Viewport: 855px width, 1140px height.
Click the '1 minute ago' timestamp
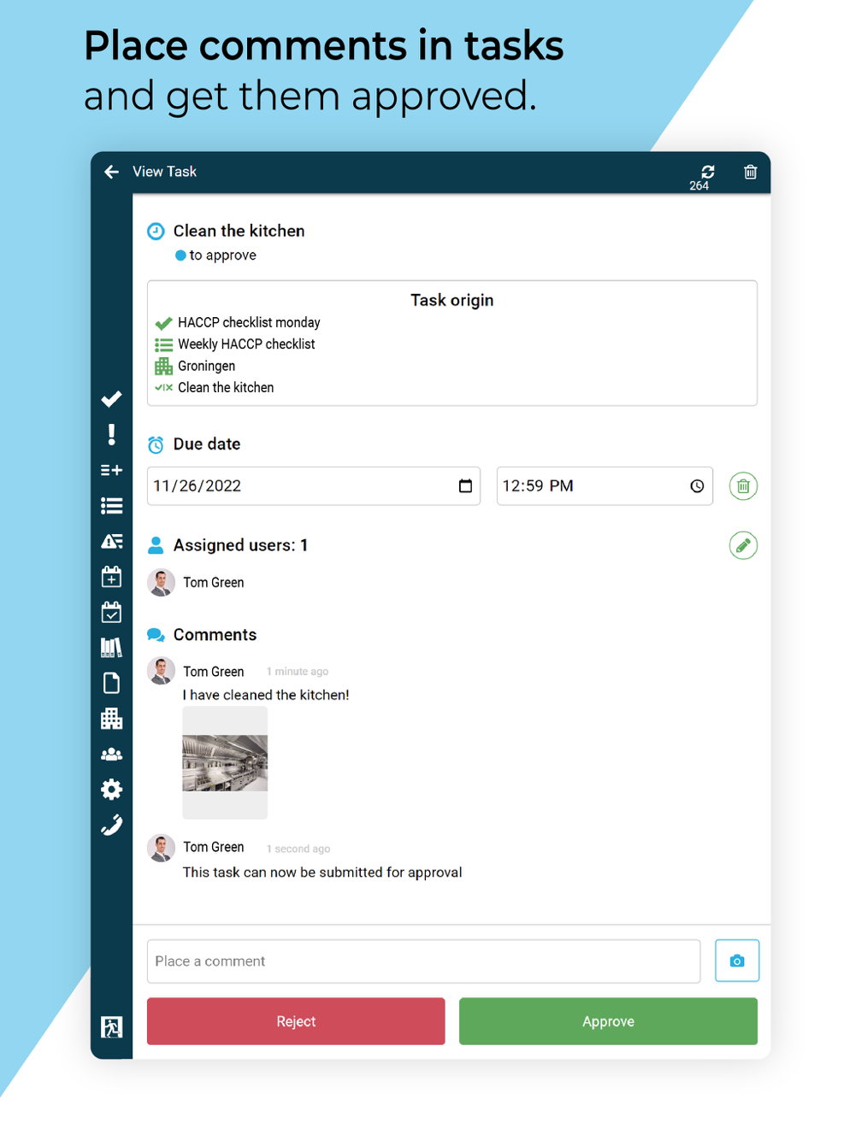pyautogui.click(x=297, y=672)
